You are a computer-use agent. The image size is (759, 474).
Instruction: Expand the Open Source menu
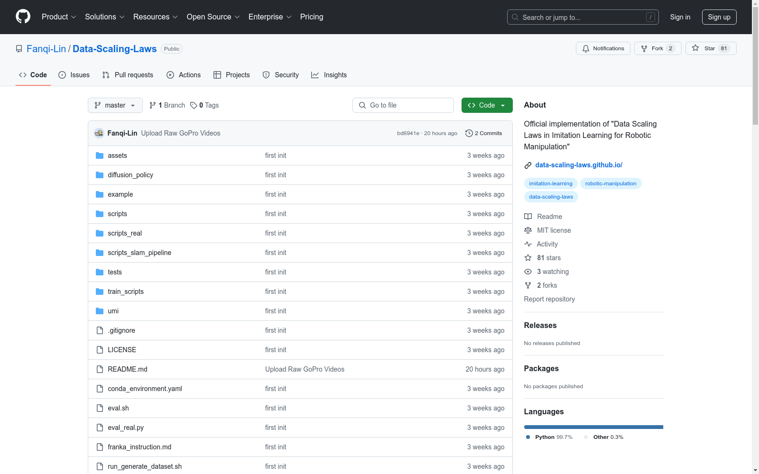(x=213, y=17)
